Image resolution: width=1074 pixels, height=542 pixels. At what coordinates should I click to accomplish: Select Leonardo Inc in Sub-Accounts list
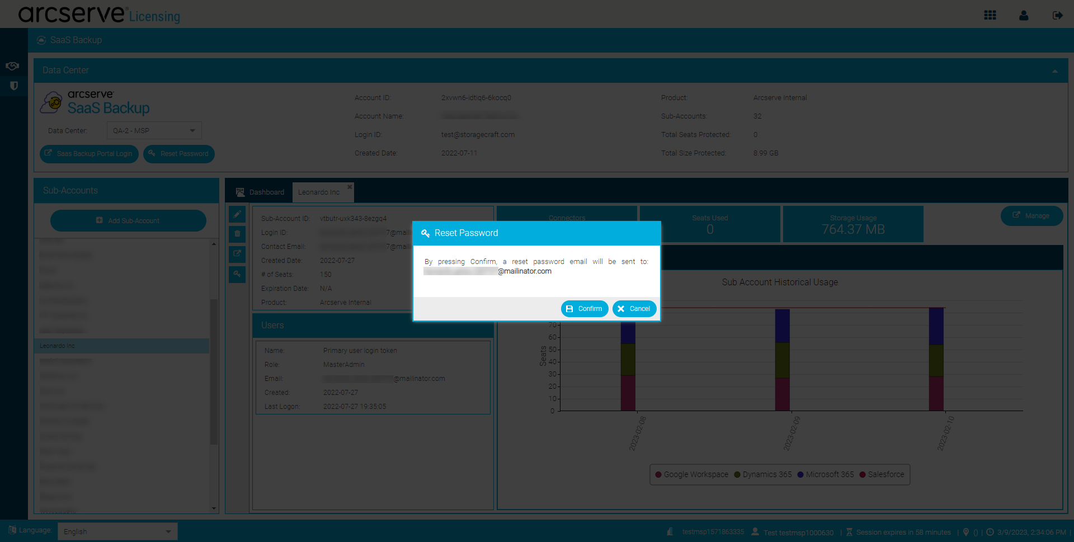coord(122,346)
